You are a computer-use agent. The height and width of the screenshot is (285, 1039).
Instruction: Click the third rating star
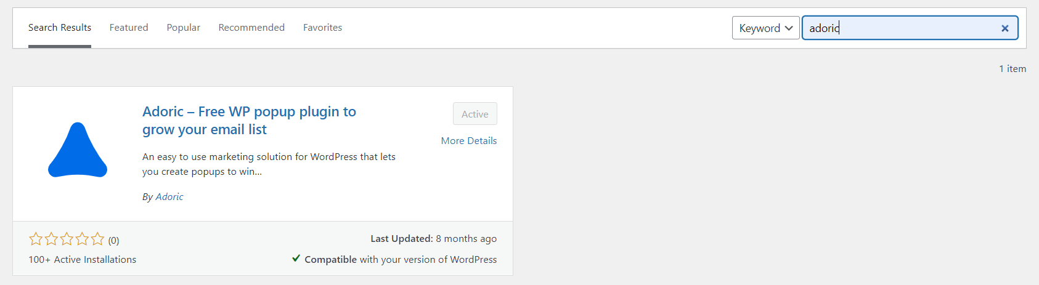pyautogui.click(x=67, y=239)
